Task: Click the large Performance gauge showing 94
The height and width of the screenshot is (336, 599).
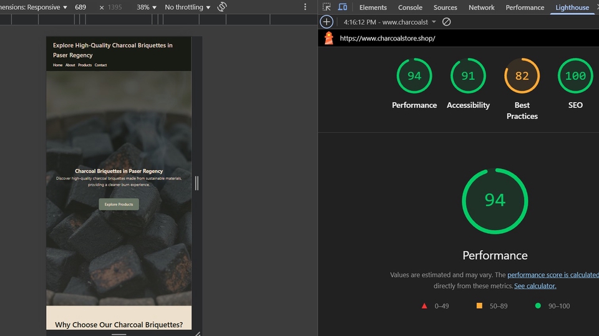Action: (x=495, y=201)
